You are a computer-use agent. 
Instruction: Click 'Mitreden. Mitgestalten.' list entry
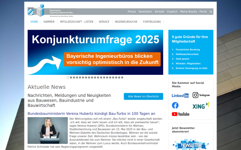pos(188,64)
